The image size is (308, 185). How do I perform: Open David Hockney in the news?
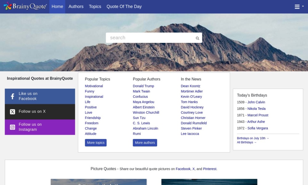tap(192, 107)
